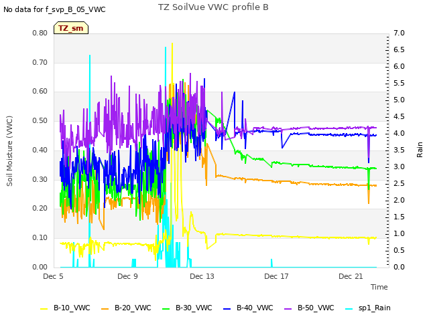
Task: Click the 5.5 rain axis value
Action: (399, 83)
